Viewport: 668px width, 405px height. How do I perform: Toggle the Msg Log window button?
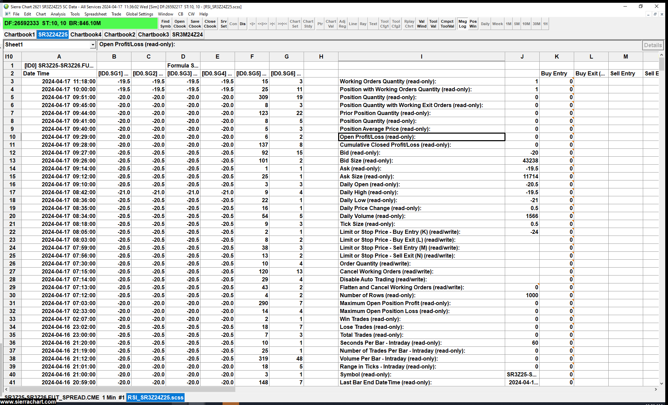(x=462, y=24)
